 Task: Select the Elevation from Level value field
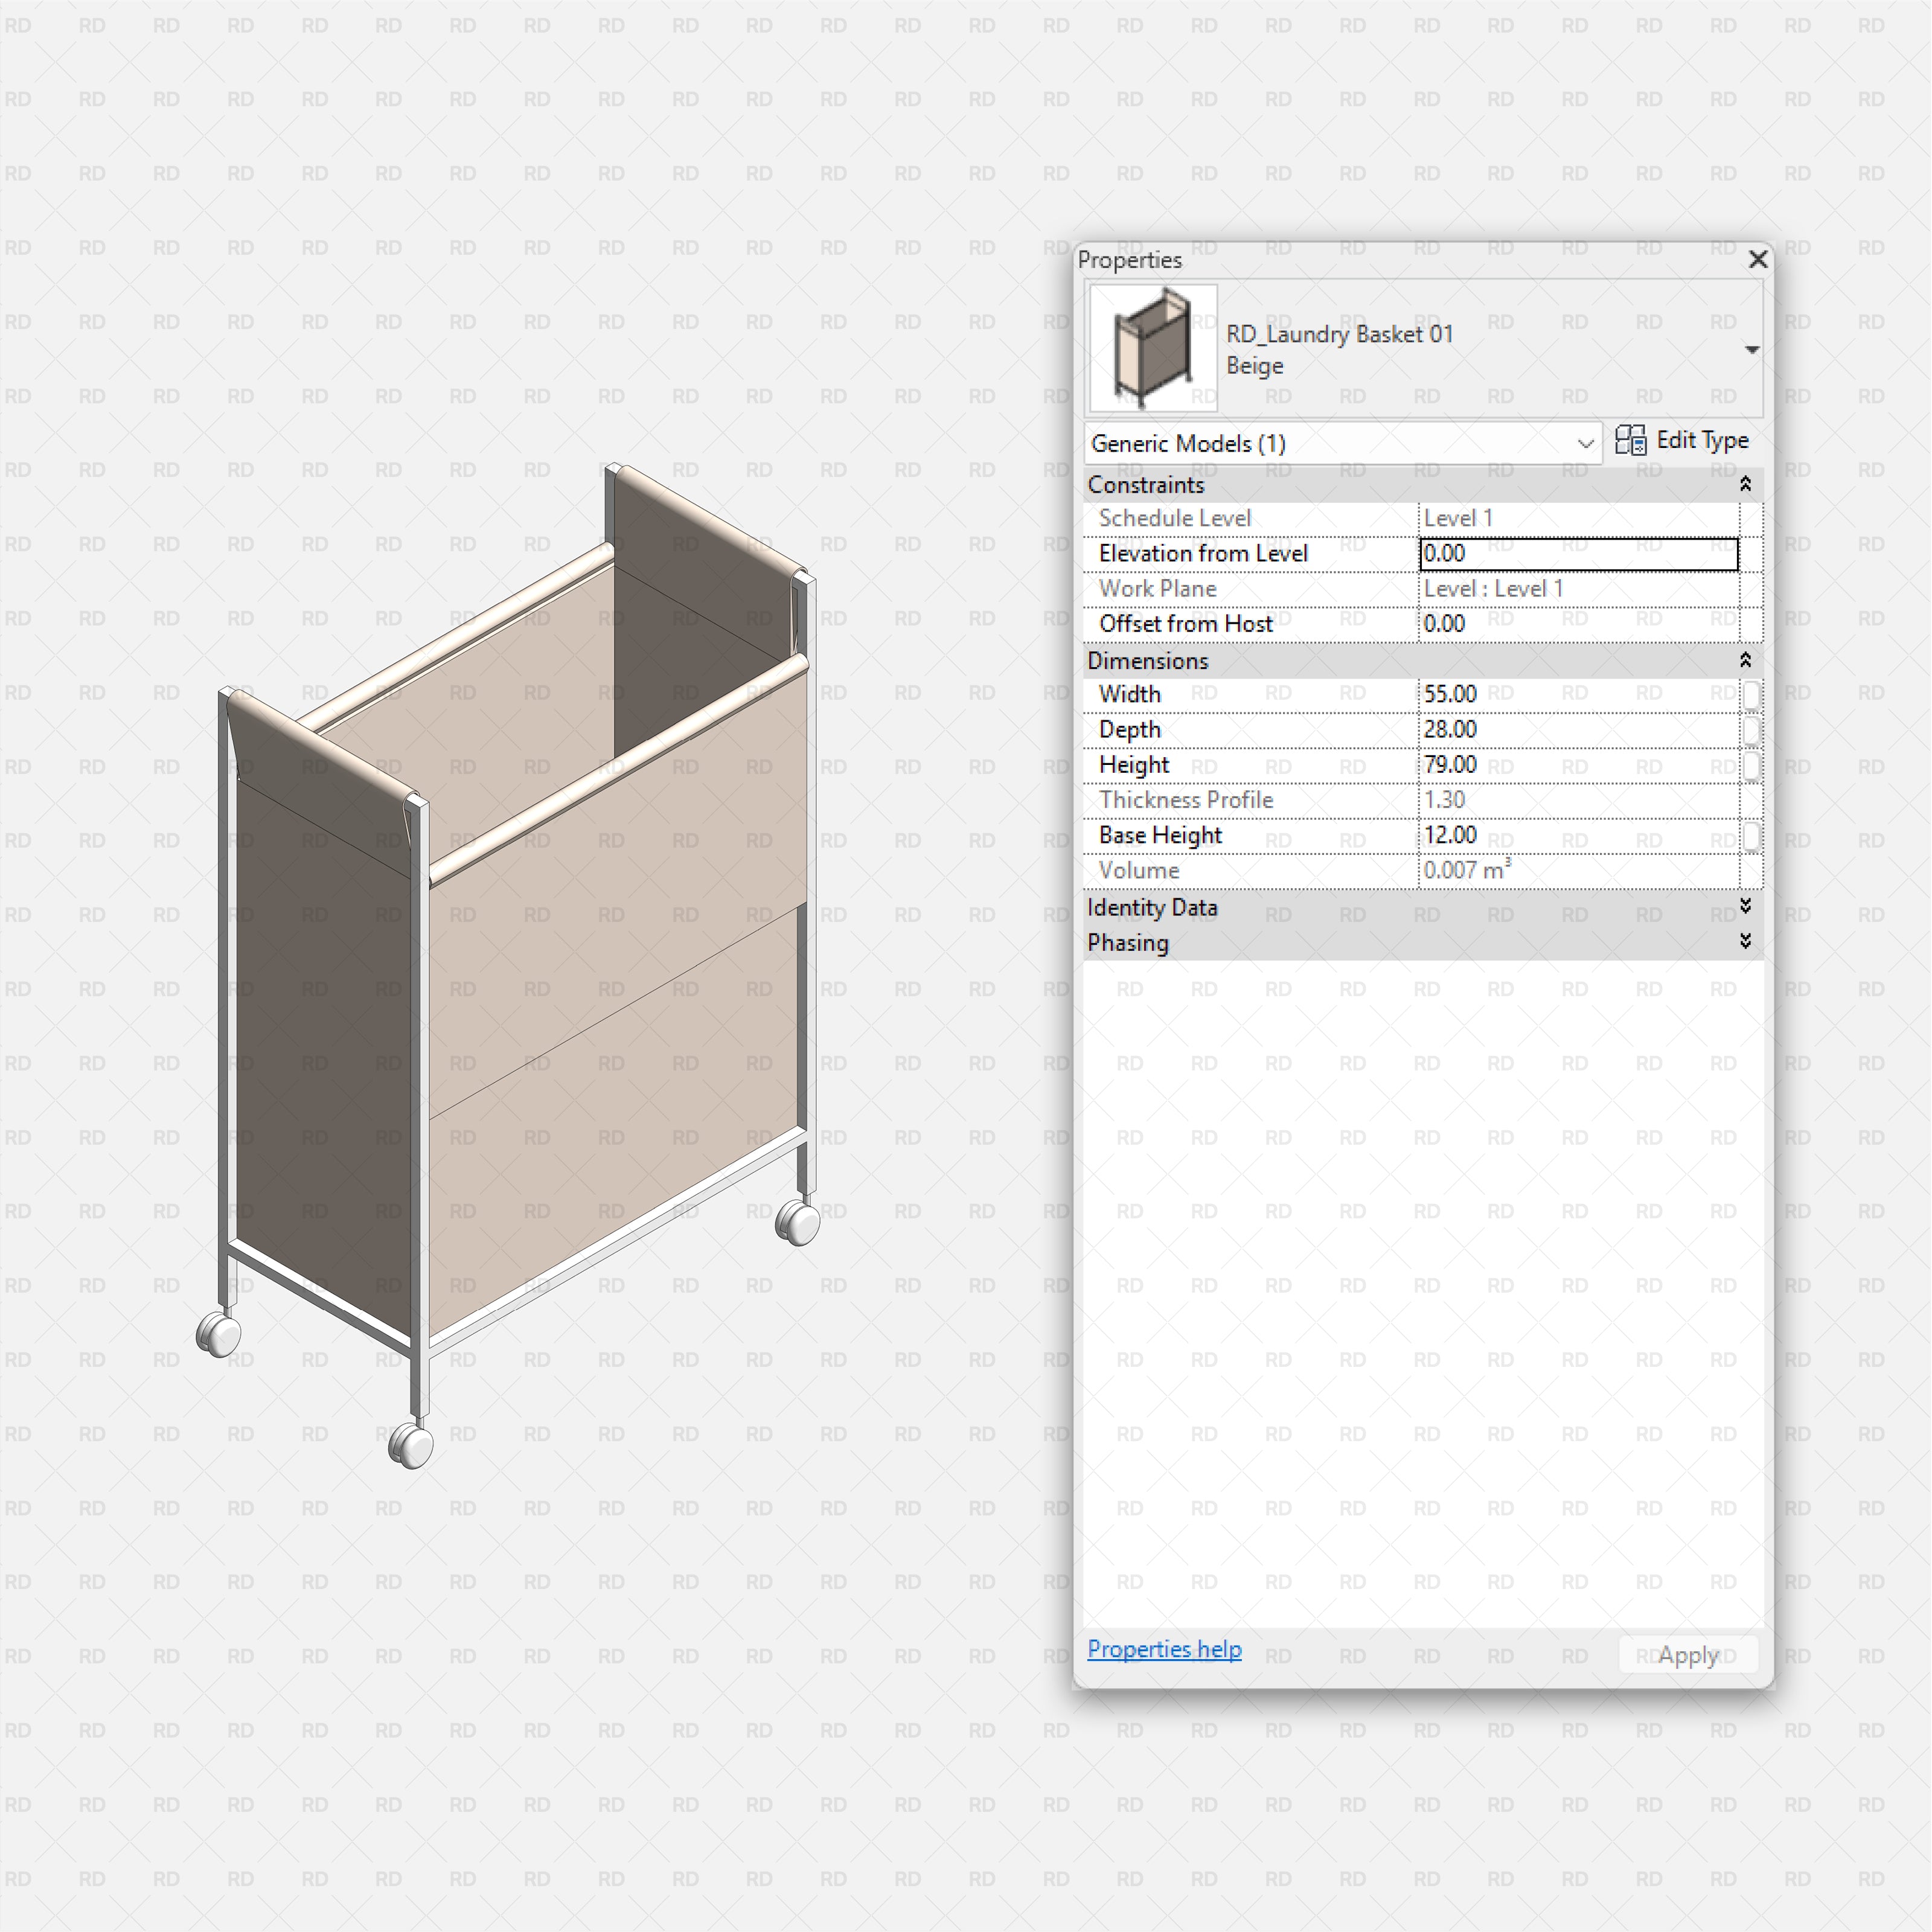(1578, 553)
